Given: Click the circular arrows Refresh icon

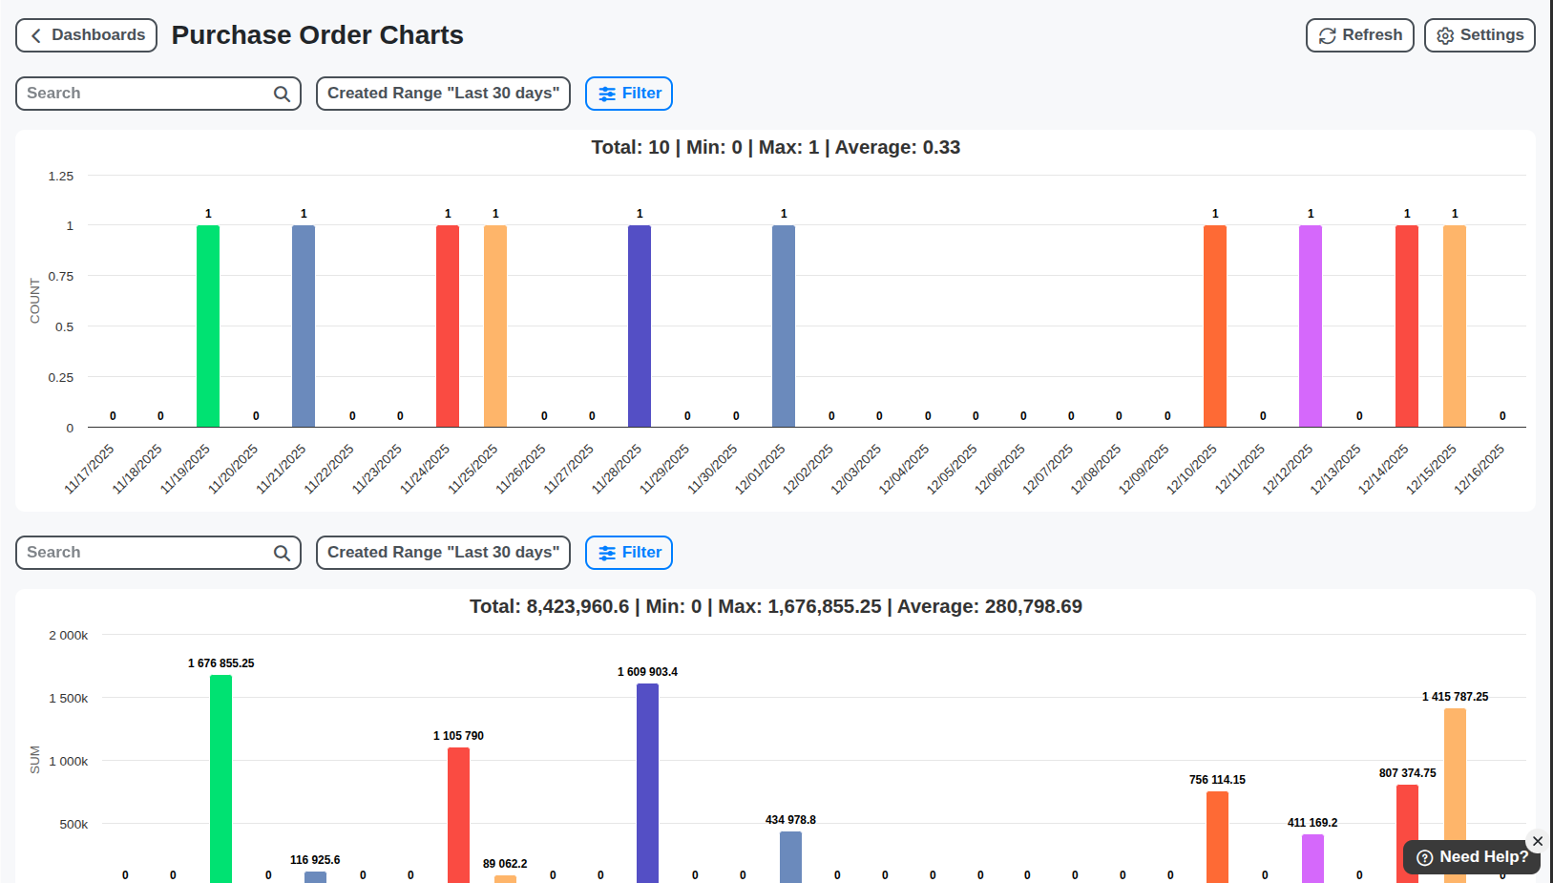Looking at the screenshot, I should (1327, 35).
